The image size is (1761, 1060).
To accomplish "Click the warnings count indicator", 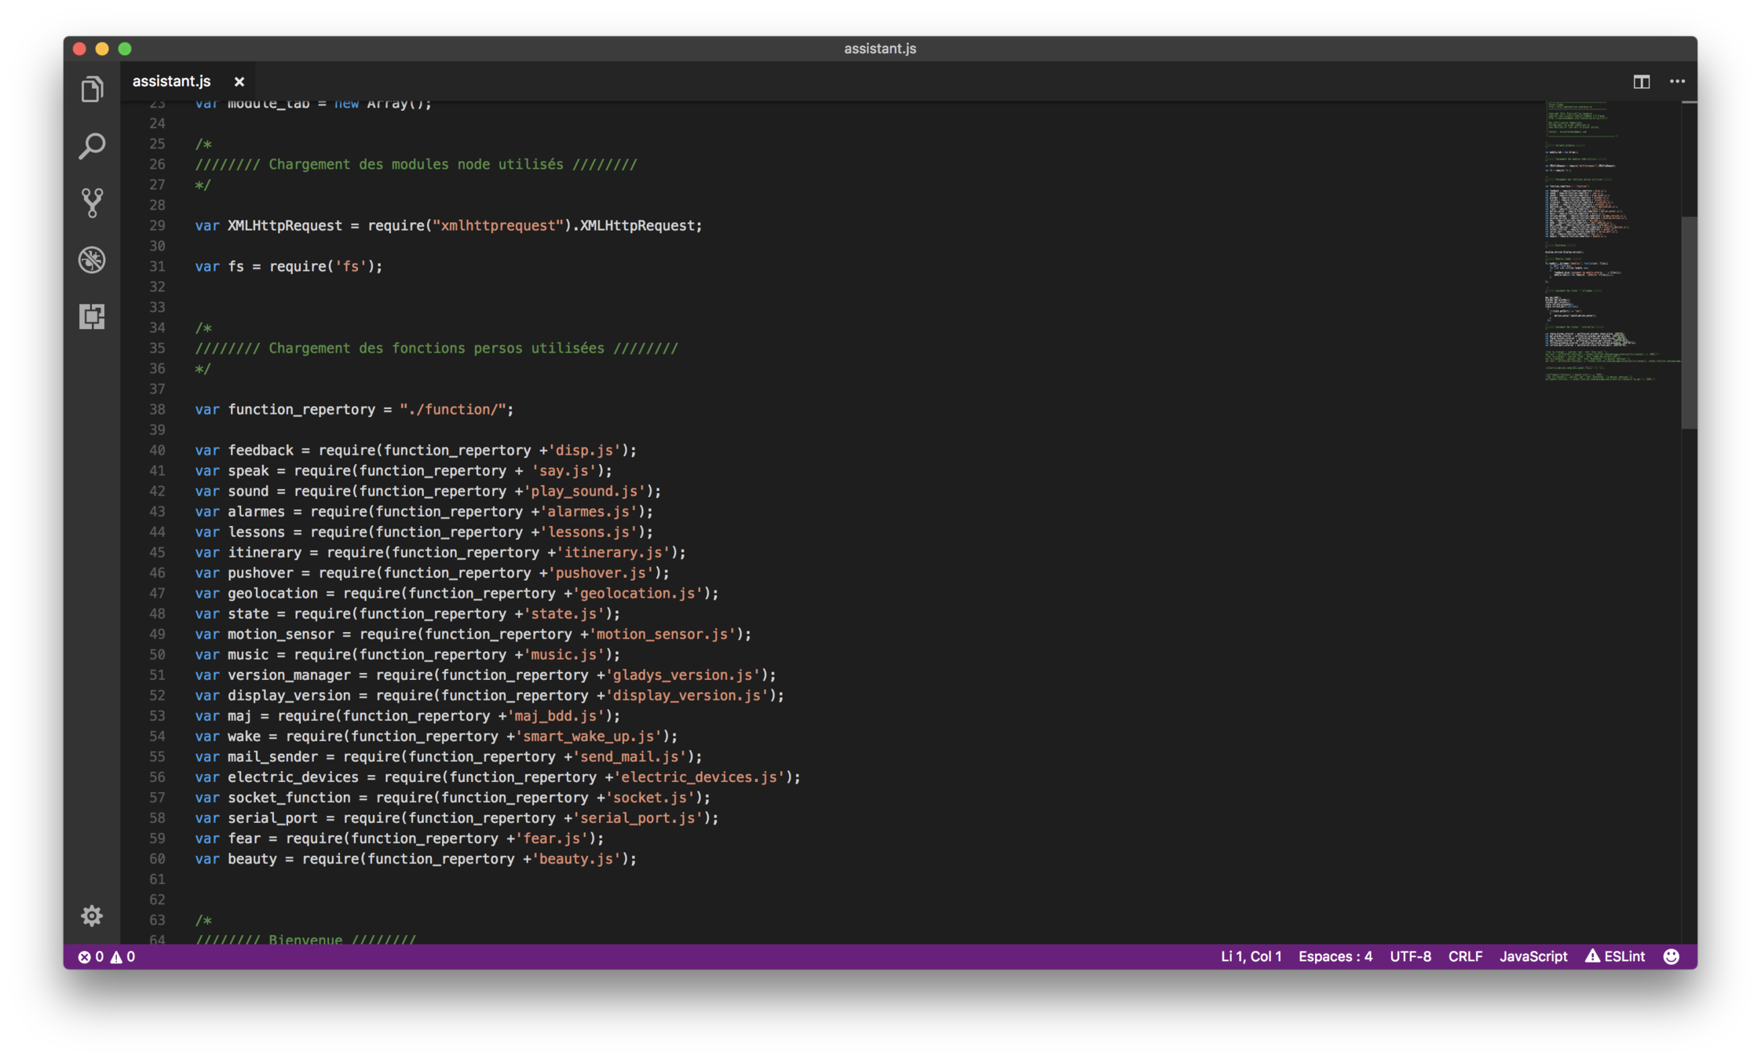I will click(x=123, y=956).
